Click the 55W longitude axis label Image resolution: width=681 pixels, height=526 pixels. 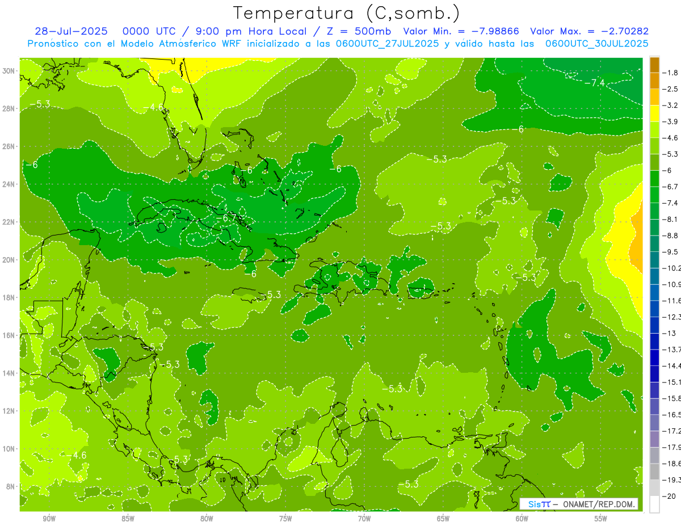tap(601, 519)
